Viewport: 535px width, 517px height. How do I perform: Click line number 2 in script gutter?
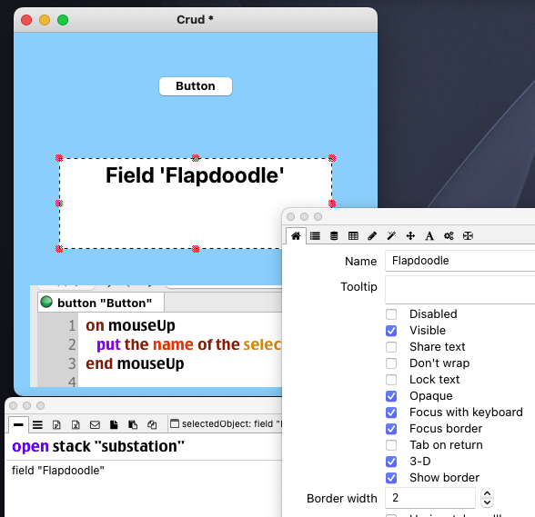(72, 344)
